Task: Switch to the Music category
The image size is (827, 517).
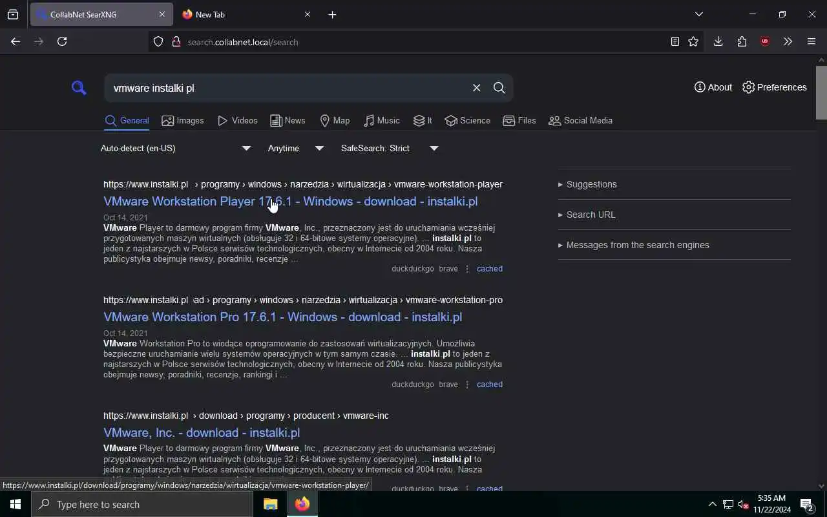Action: (382, 121)
